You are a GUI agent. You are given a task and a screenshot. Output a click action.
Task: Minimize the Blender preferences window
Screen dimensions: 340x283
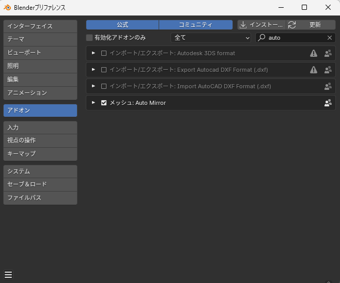[x=281, y=7]
